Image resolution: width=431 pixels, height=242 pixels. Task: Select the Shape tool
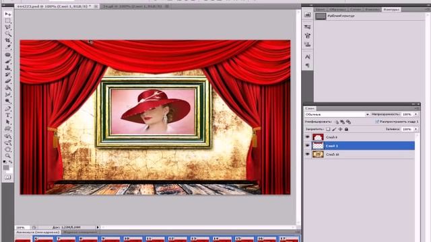[8, 128]
